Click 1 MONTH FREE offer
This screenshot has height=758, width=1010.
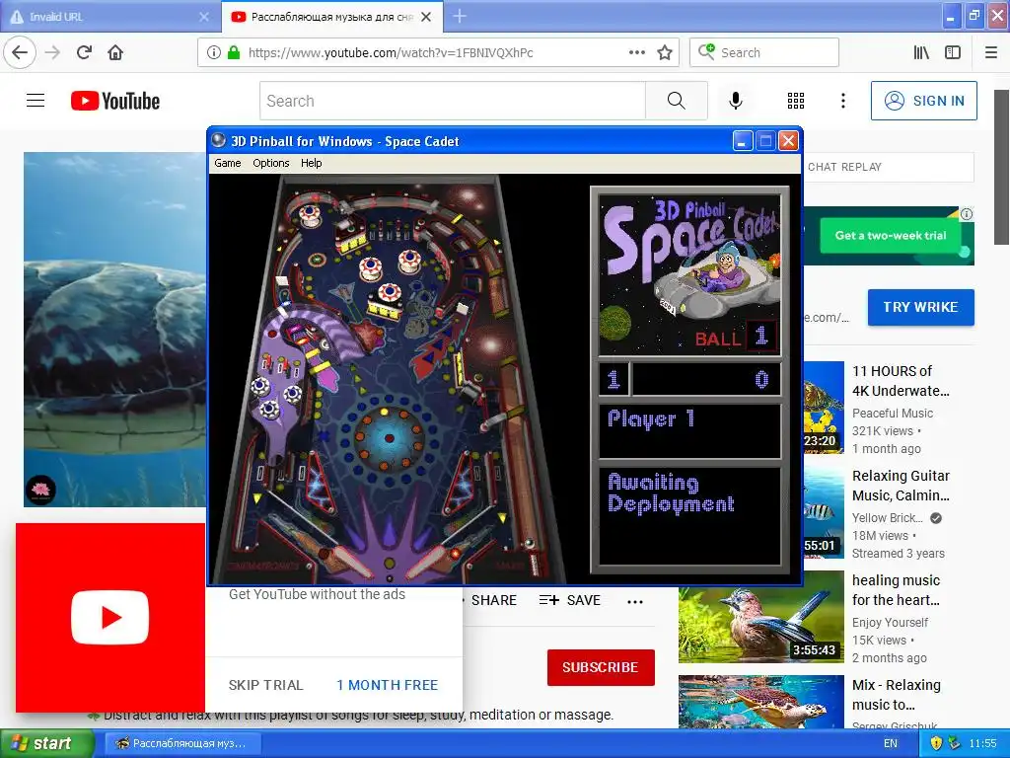point(387,685)
